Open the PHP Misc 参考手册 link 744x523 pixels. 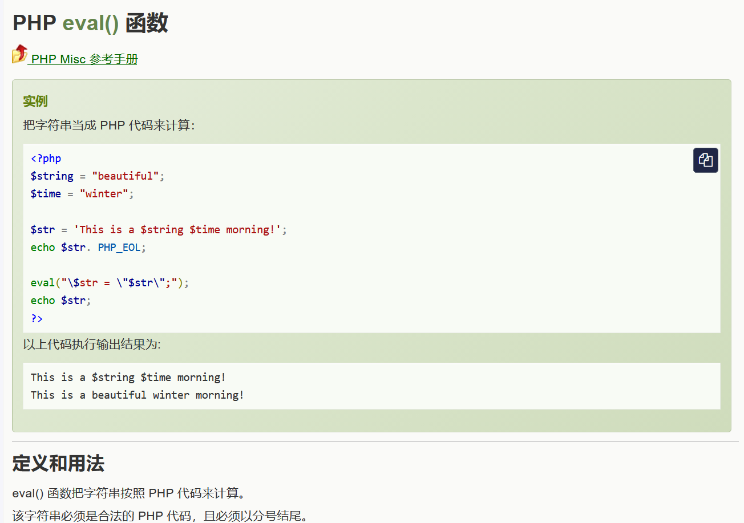point(84,59)
